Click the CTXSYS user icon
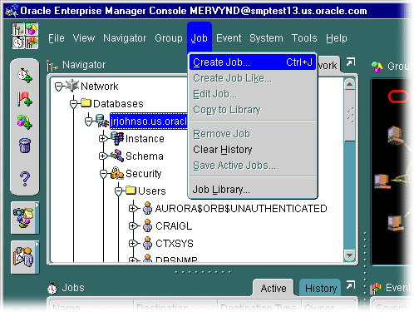 click(x=147, y=243)
